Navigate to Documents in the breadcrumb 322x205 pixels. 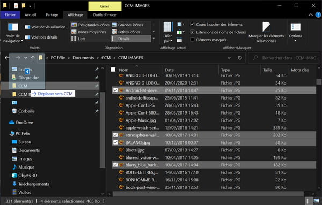tap(83, 58)
